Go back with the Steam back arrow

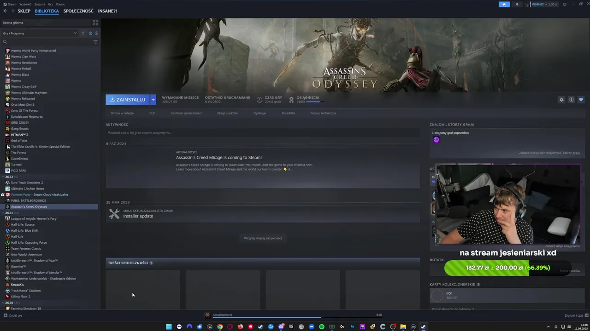click(5, 11)
